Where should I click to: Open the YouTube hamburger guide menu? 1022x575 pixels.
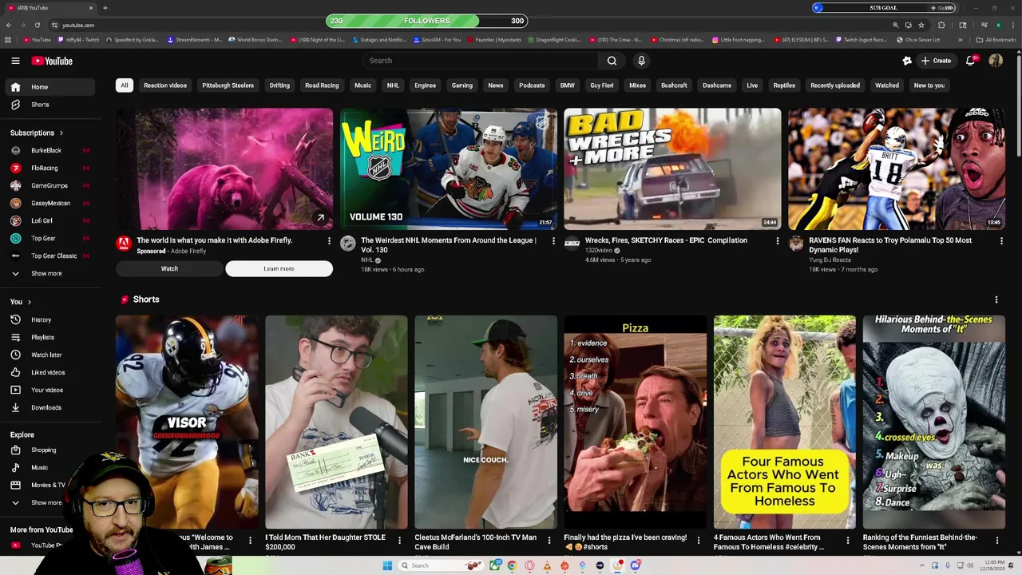(x=15, y=61)
